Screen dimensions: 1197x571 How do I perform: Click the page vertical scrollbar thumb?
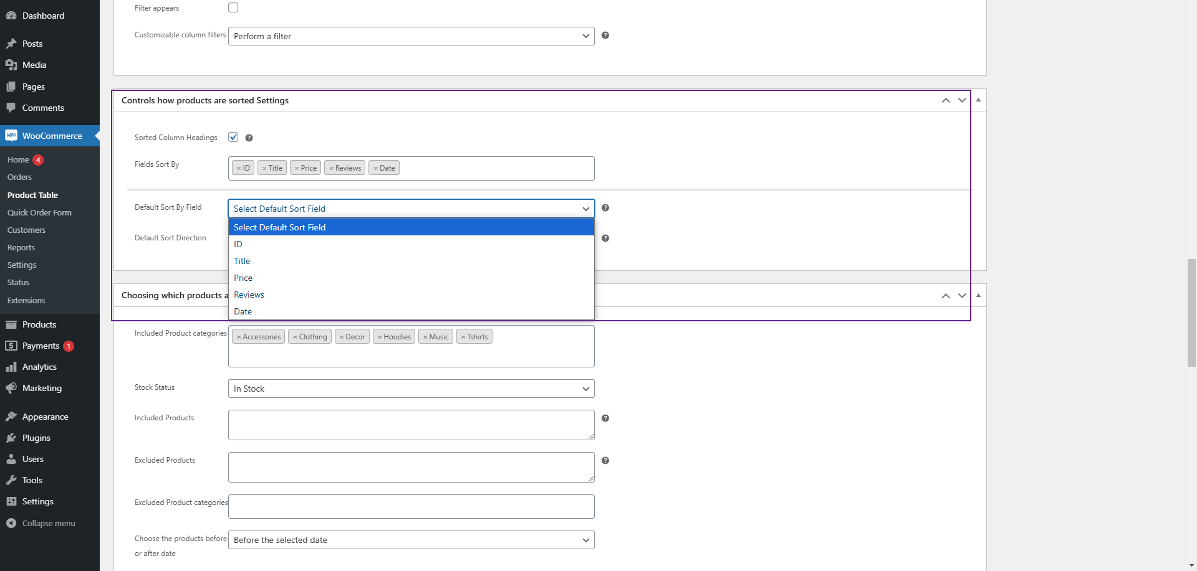(1191, 313)
